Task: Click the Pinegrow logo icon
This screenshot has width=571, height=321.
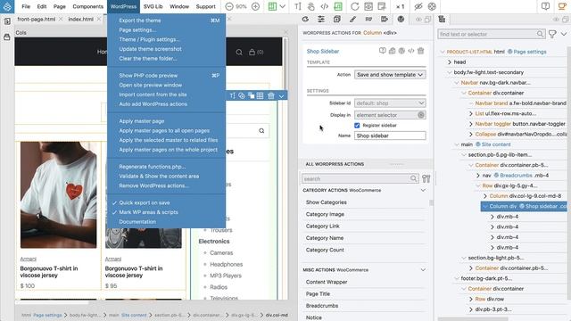Action: point(7,6)
